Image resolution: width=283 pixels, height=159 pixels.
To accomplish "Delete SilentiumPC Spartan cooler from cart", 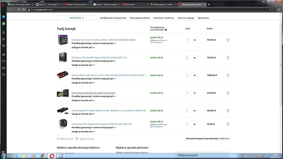I will pyautogui.click(x=228, y=124).
